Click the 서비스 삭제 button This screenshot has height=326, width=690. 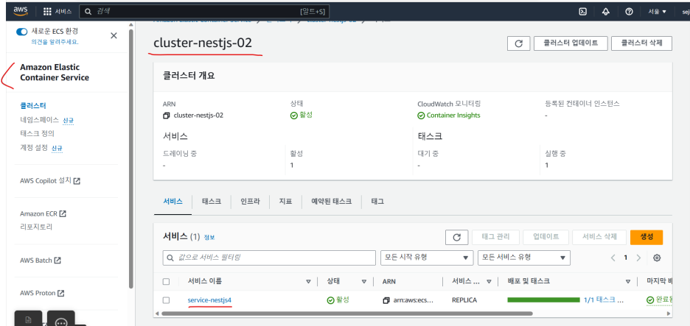tap(599, 237)
